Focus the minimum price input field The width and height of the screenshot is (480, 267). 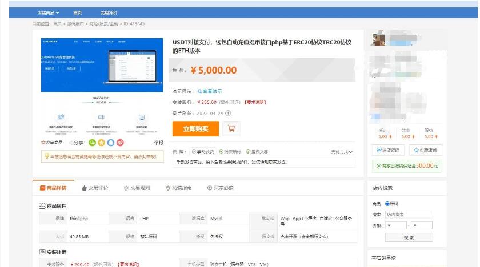pyautogui.click(x=396, y=225)
